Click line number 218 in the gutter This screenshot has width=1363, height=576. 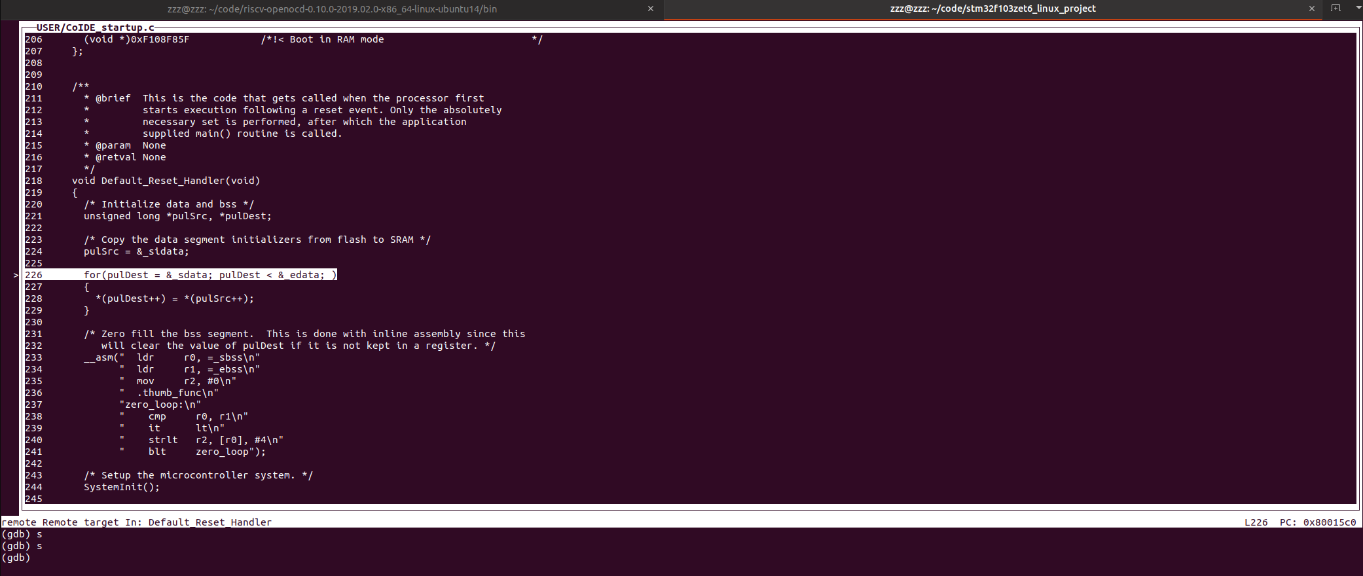33,181
